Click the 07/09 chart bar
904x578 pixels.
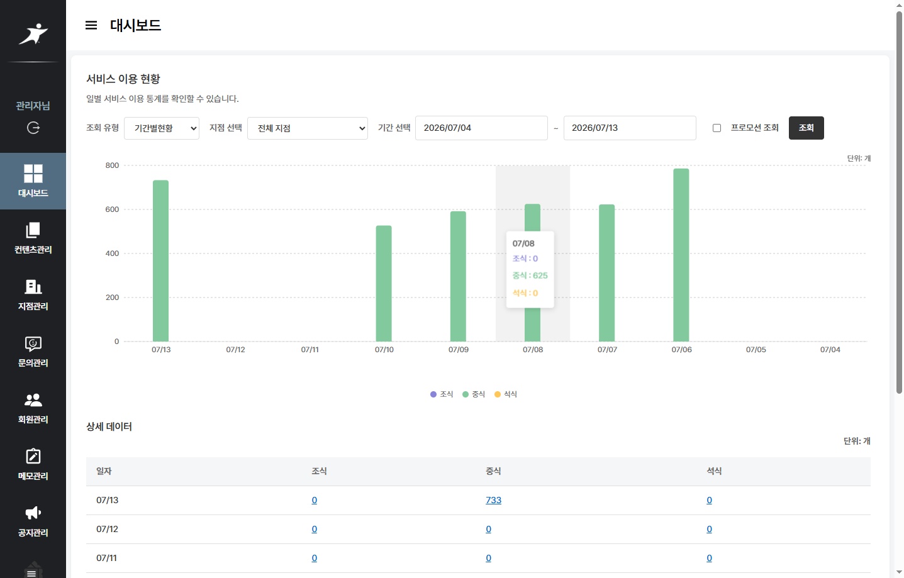tap(458, 277)
